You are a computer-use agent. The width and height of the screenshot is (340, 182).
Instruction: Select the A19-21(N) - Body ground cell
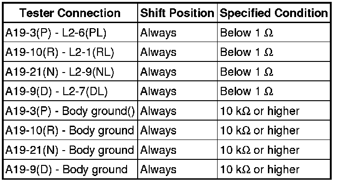pyautogui.click(x=70, y=150)
